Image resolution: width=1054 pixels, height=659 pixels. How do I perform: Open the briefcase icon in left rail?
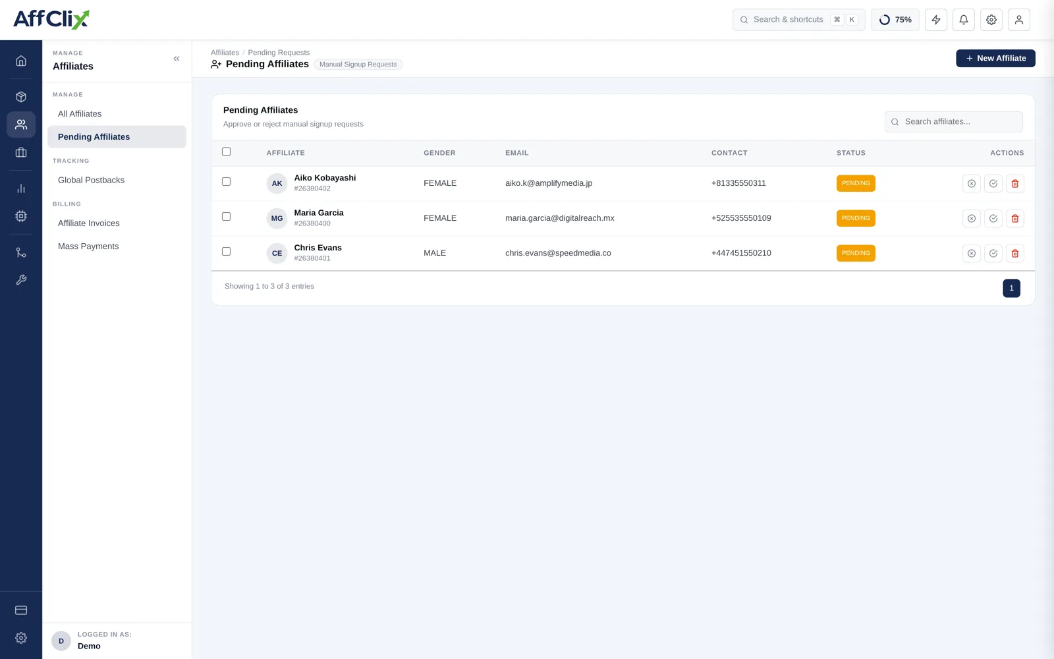coord(21,152)
